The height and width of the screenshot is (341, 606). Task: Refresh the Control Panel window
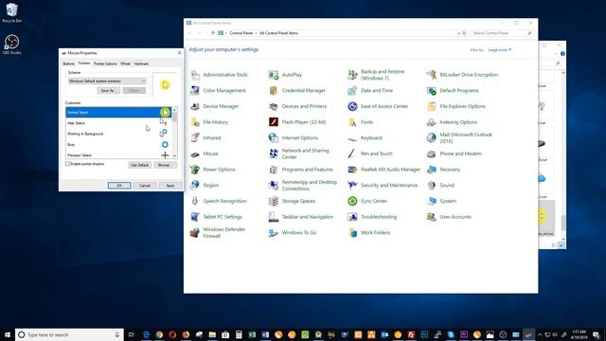[464, 33]
